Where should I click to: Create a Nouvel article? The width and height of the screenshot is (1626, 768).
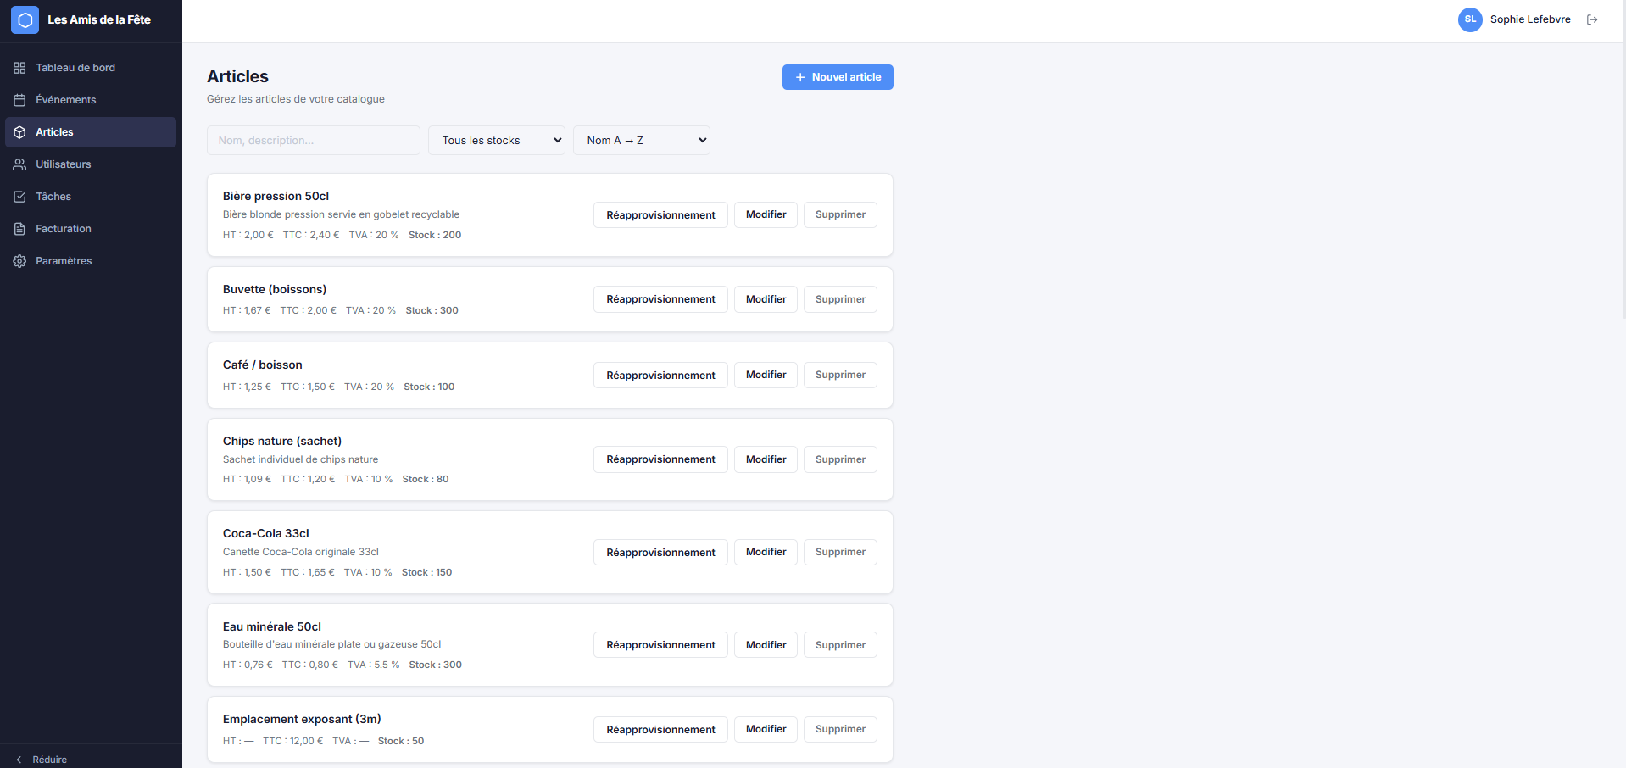838,77
